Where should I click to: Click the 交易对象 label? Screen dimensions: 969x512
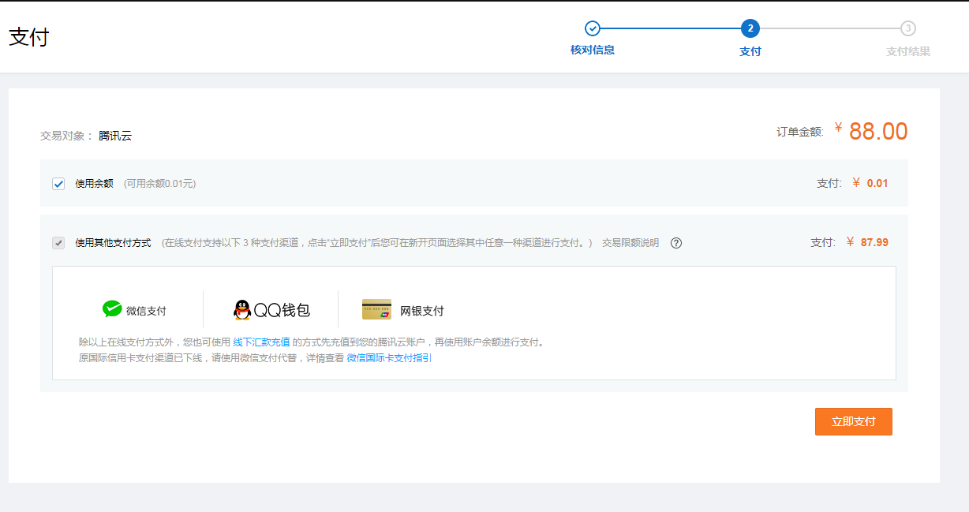[67, 136]
